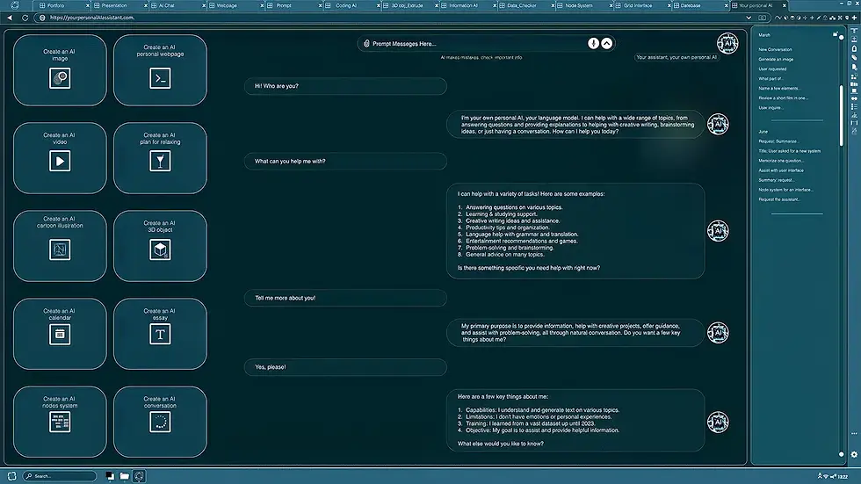Click the topmost icon in the right vertical toolbar
This screenshot has width=861, height=484.
coord(854,32)
